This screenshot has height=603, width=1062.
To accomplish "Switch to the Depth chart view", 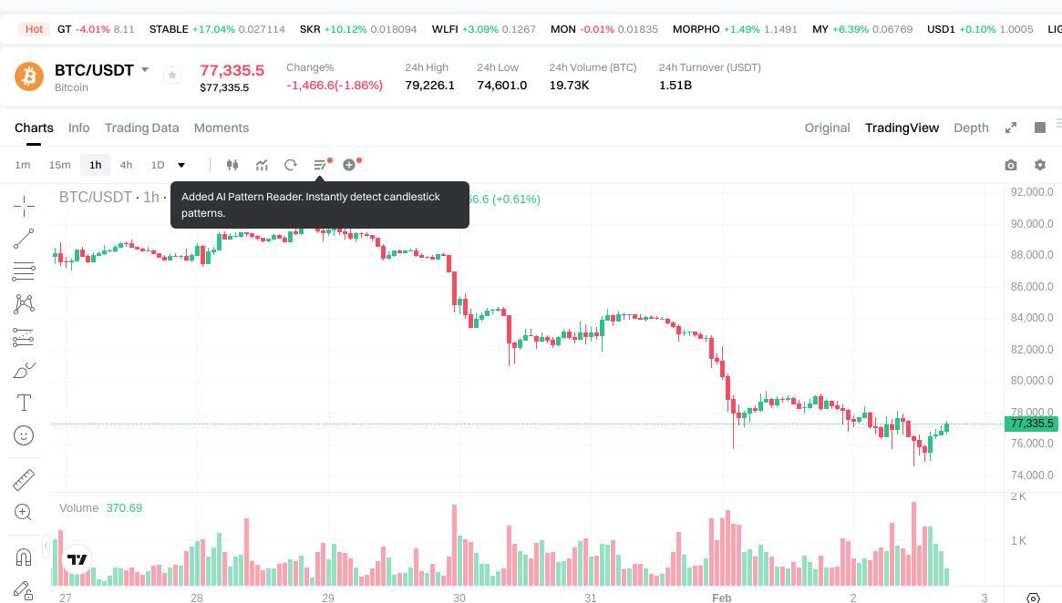I will pos(971,128).
